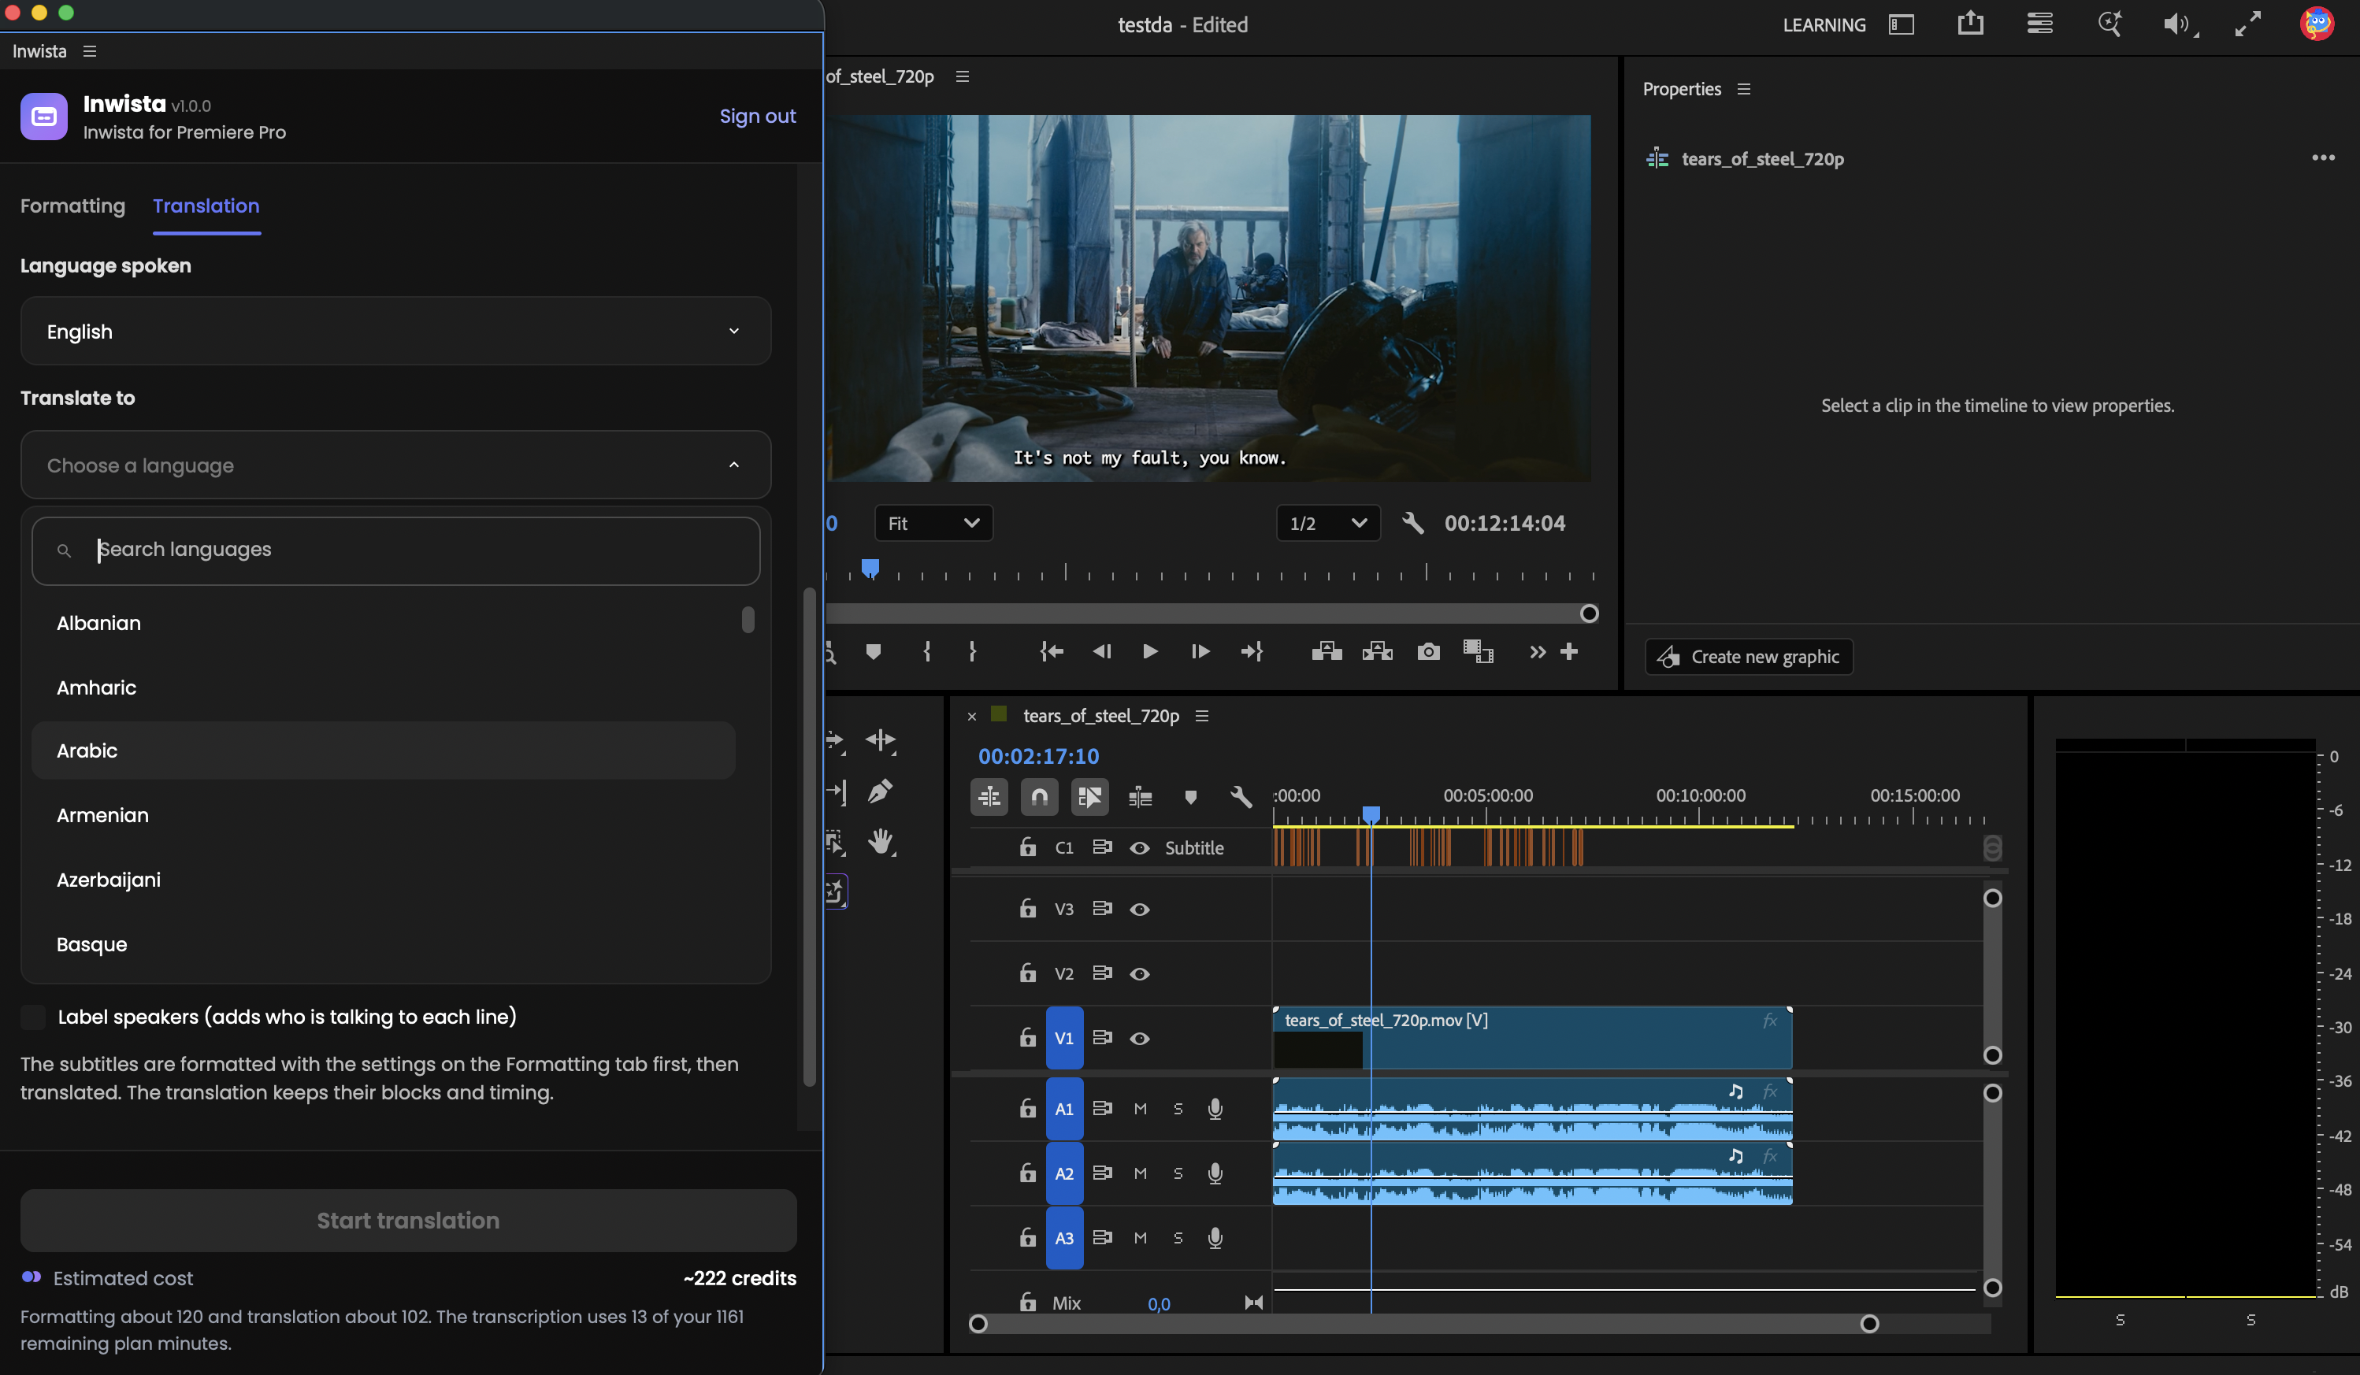The height and width of the screenshot is (1375, 2360).
Task: Click the Linked Selection timeline icon
Action: pos(1089,796)
